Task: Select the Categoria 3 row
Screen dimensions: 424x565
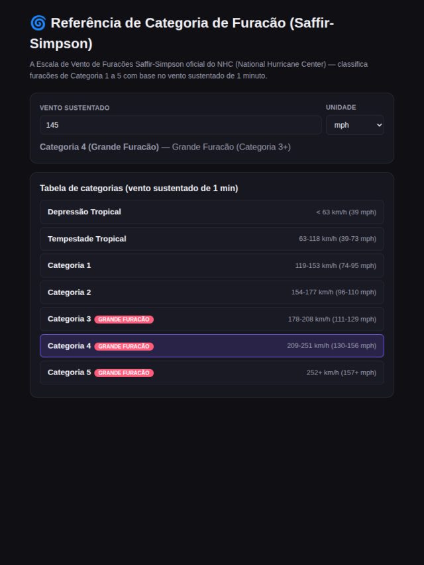Action: coord(212,320)
